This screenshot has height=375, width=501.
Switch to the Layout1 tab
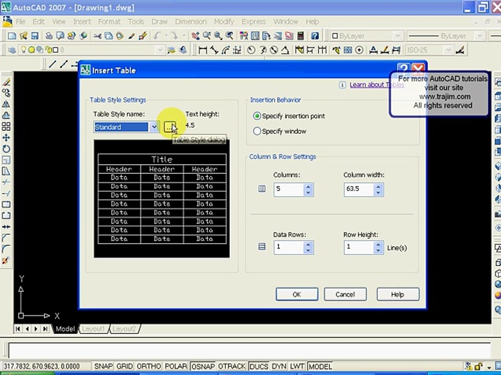click(93, 329)
